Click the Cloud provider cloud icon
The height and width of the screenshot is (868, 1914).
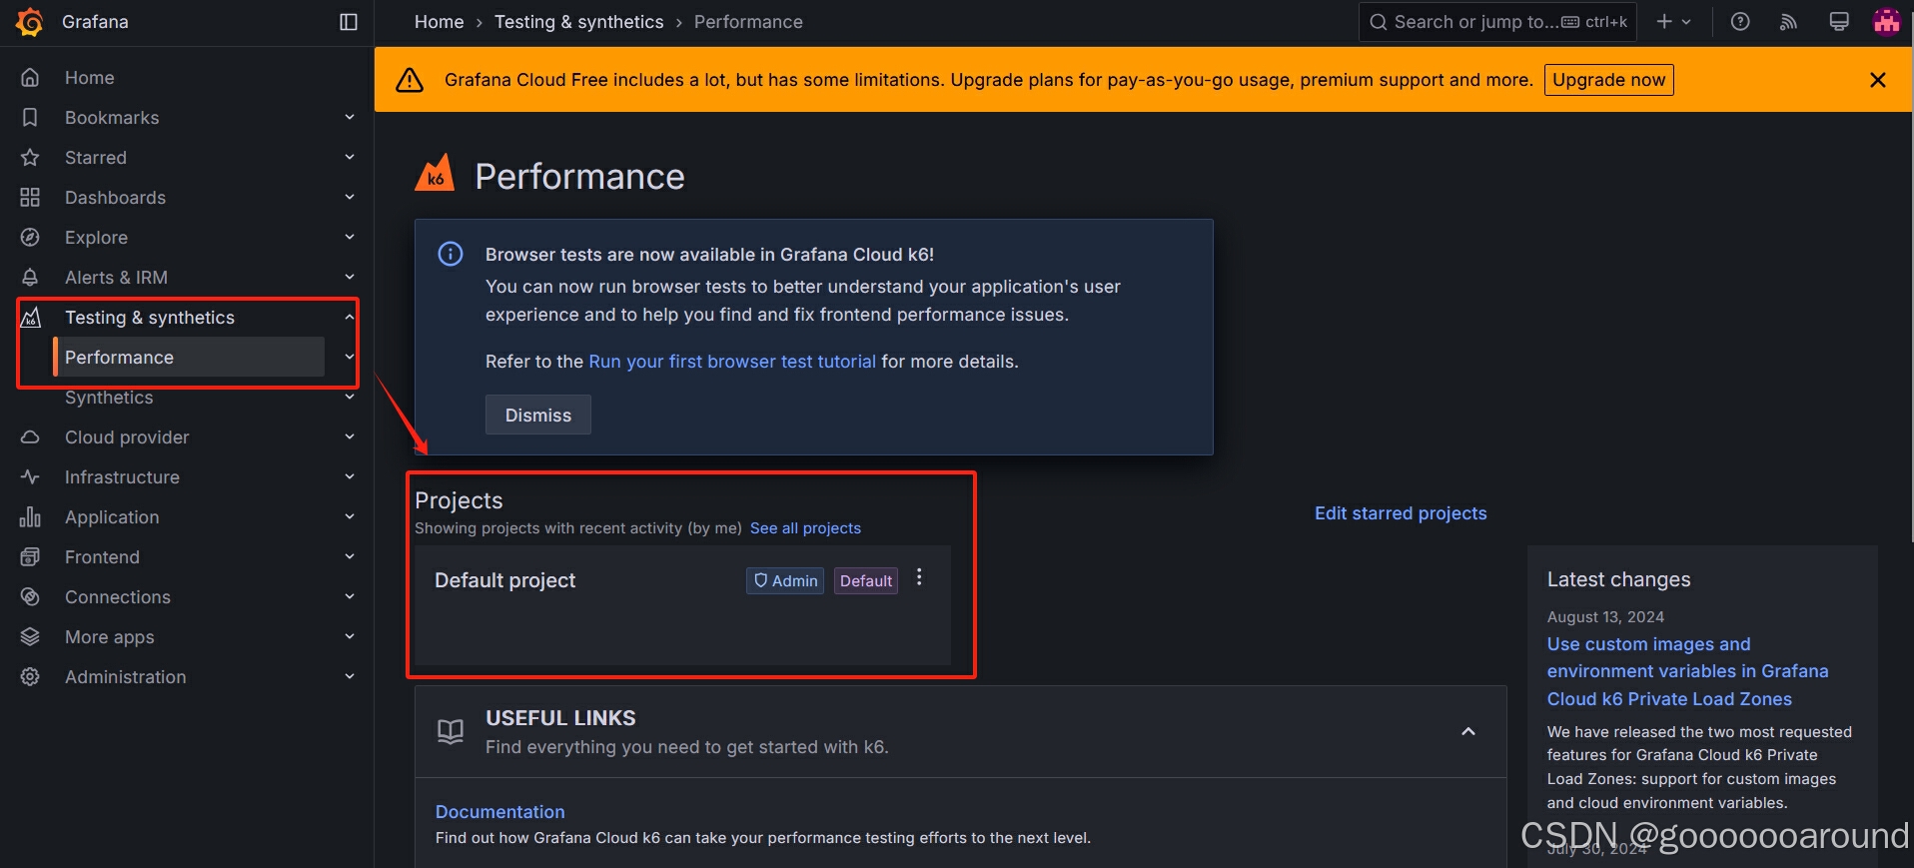coord(30,436)
